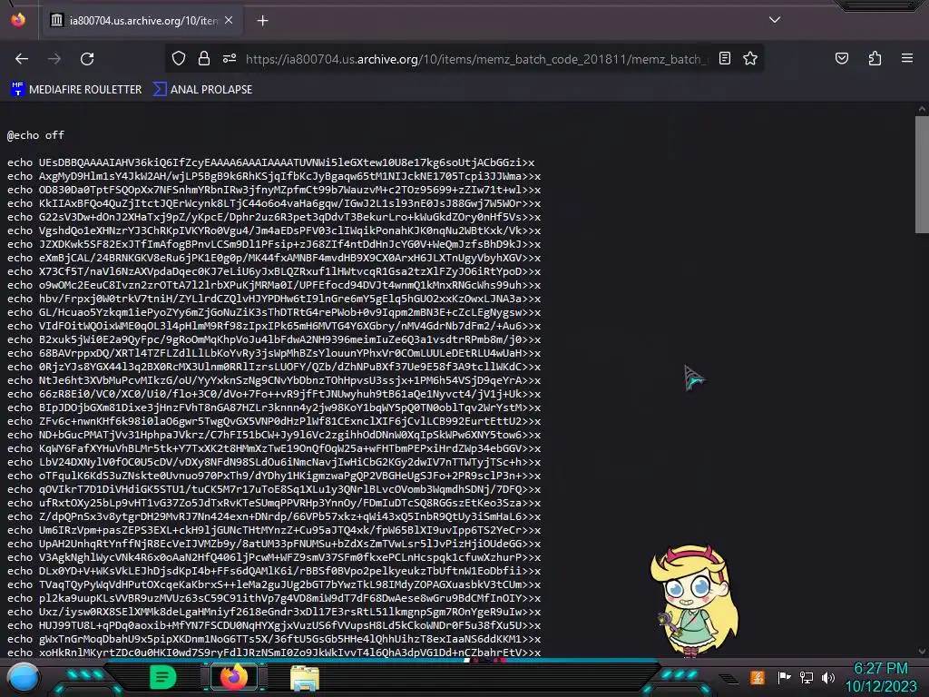
Task: Focus the archive.org URL address field
Action: coord(475,59)
